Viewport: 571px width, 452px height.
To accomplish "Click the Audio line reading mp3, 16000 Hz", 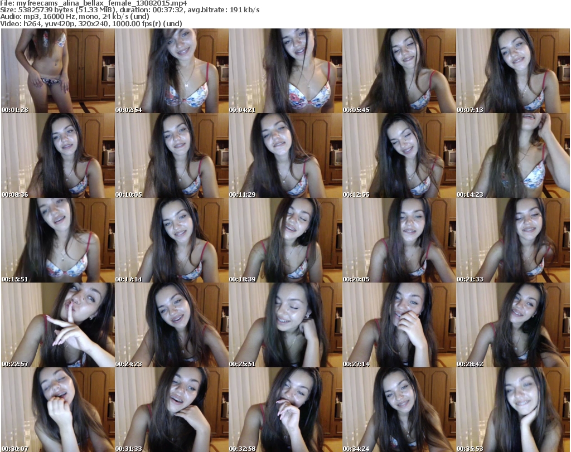I will click(75, 17).
